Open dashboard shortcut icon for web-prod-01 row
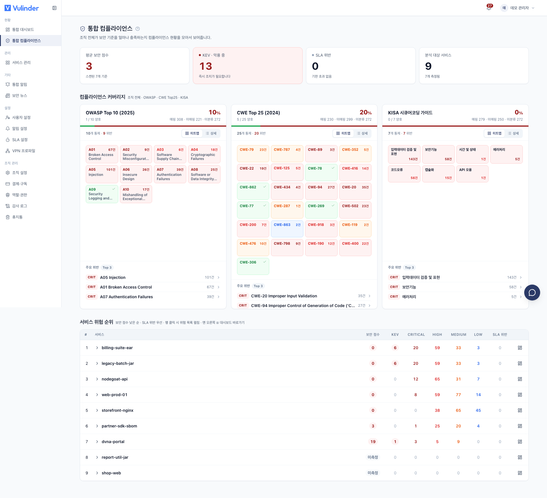The image size is (547, 498). pos(520,395)
